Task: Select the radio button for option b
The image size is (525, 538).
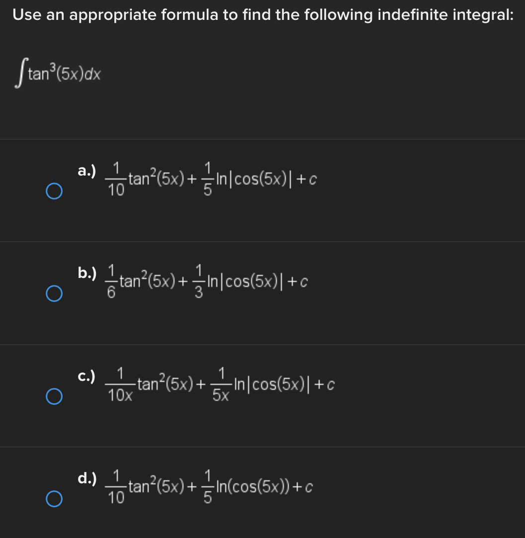Action: pos(54,293)
